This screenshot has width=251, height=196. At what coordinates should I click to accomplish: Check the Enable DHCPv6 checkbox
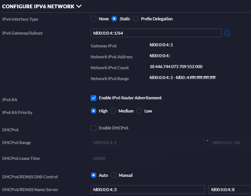[x=93, y=128]
